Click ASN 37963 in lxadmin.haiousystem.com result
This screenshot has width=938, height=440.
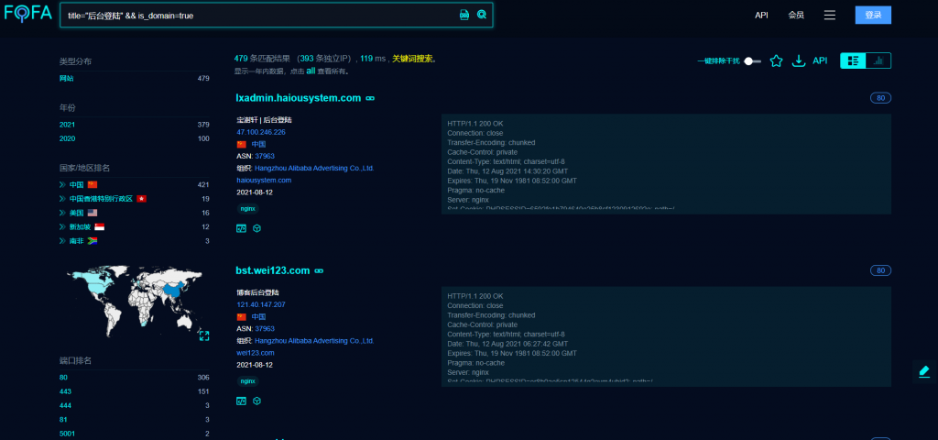265,156
